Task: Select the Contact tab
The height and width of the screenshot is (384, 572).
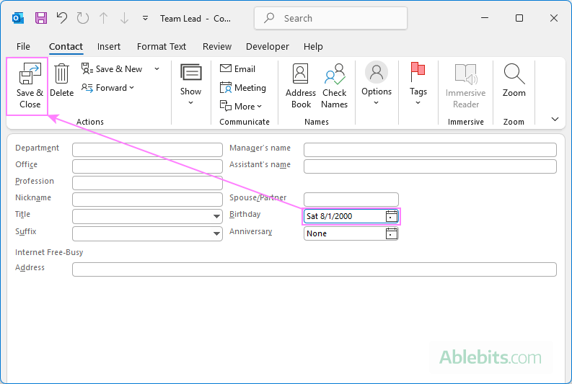Action: (66, 47)
